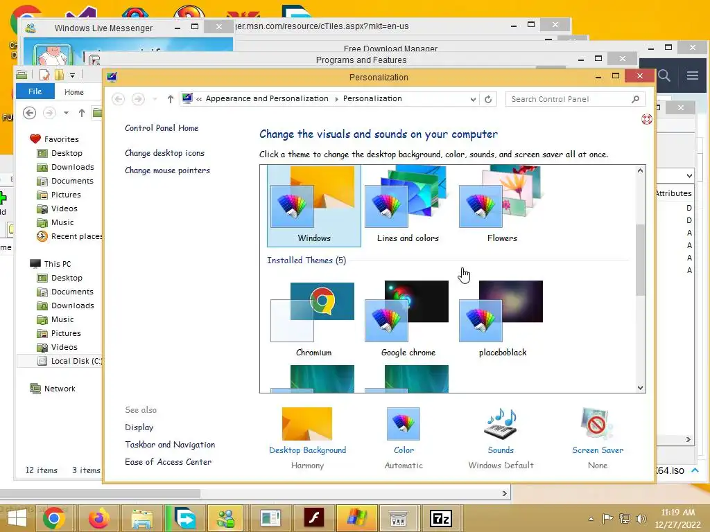Choose the Flowers theme

pos(502,206)
